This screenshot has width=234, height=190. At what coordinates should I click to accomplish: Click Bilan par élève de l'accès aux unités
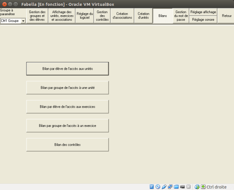click(x=67, y=69)
